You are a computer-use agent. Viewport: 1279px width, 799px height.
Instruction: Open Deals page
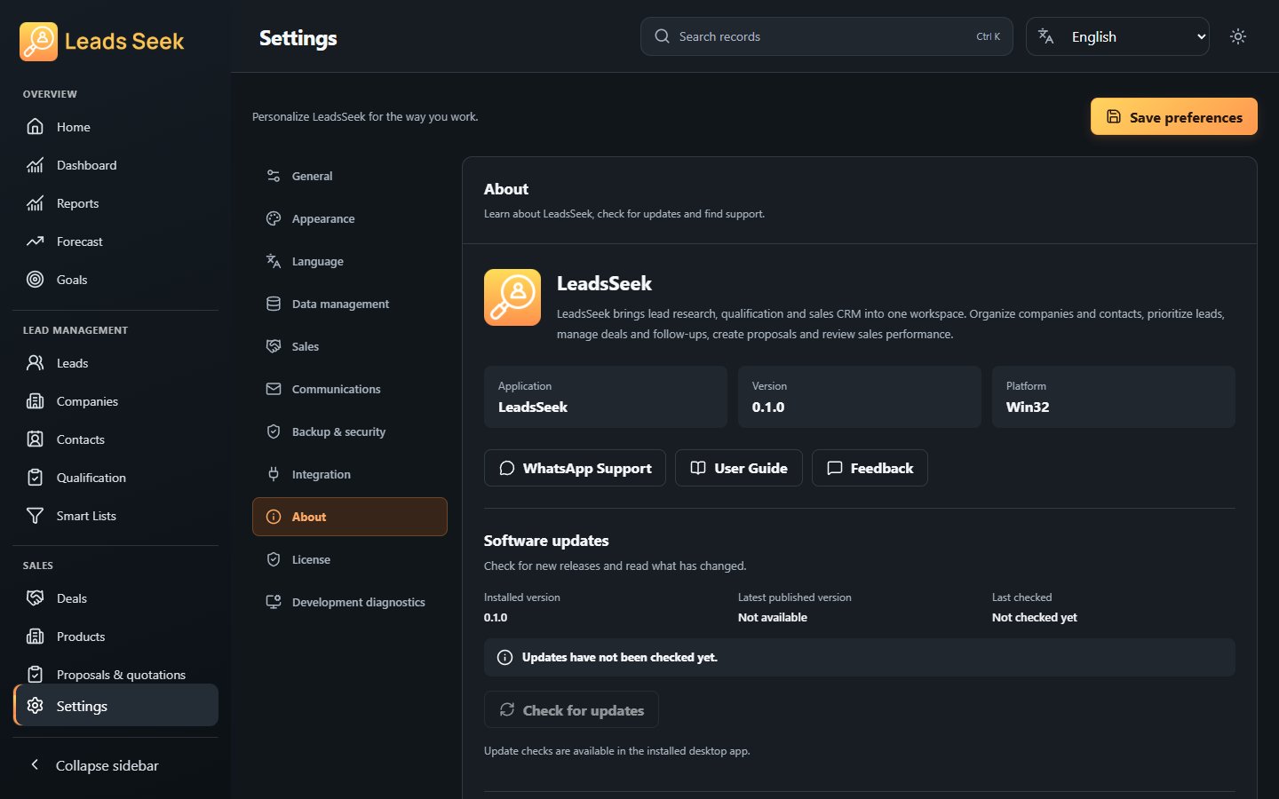[115, 598]
